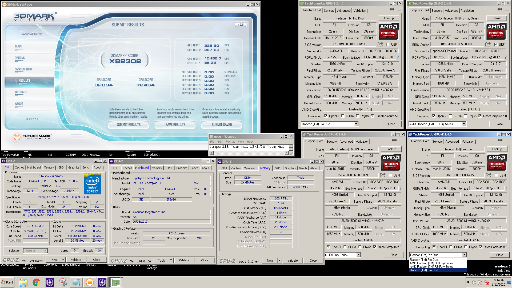The height and width of the screenshot is (288, 512).
Task: Switch to Notepad via its taskbar icon
Action: pos(76,282)
